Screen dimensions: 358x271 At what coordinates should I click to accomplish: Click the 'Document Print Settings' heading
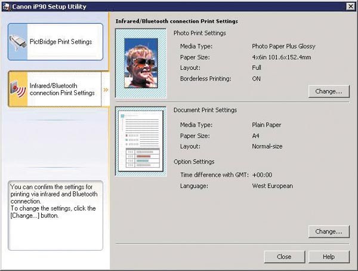tap(205, 110)
